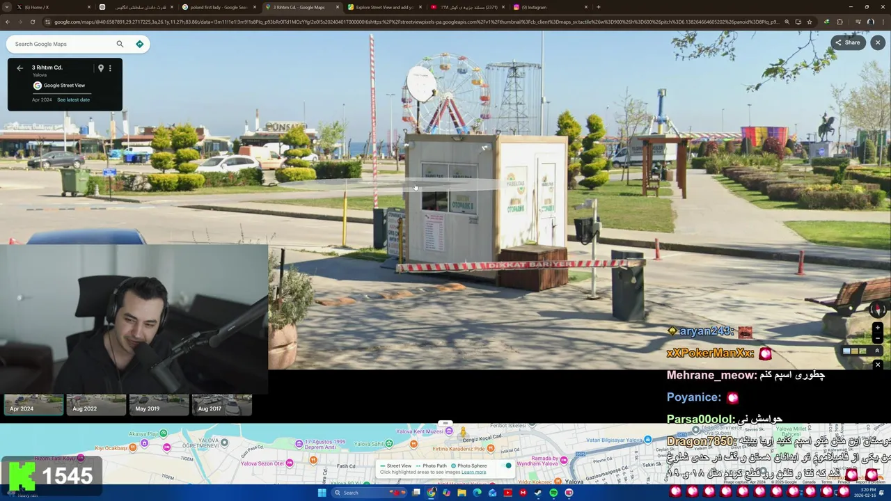Viewport: 891px width, 501px height.
Task: Switch to 'poland first lady - Google Search' tab
Action: [x=219, y=7]
